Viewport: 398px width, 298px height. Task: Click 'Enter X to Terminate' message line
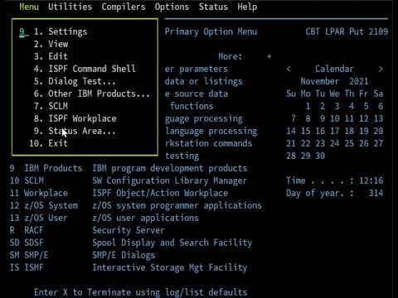point(140,292)
